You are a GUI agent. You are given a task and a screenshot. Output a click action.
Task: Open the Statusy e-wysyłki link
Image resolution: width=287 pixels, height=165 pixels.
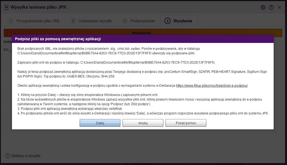point(26,156)
